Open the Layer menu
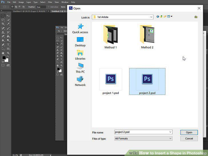The height and width of the screenshot is (156, 208). point(29,2)
